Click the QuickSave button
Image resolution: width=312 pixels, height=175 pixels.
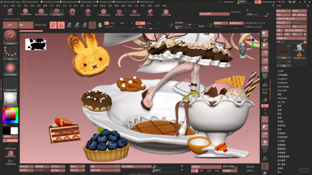[x=229, y=2]
